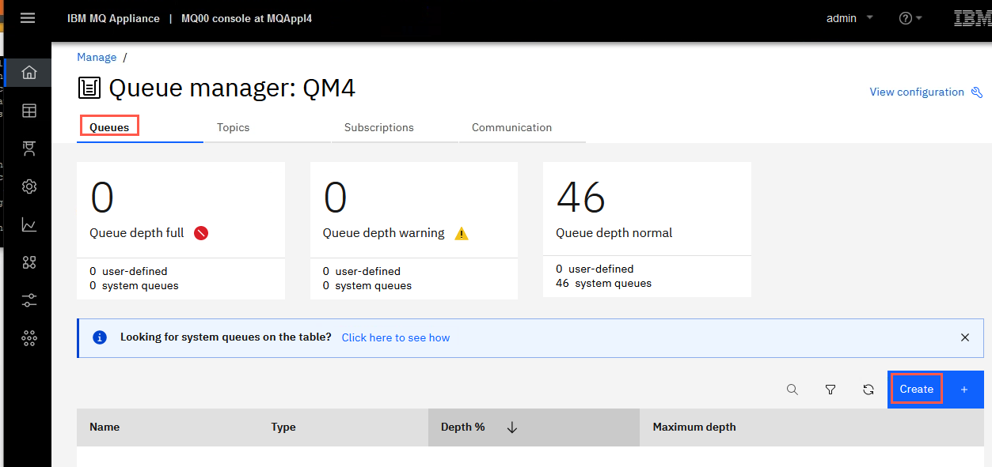This screenshot has width=992, height=467.
Task: Click the 'Click here to see how' link
Action: pyautogui.click(x=396, y=337)
